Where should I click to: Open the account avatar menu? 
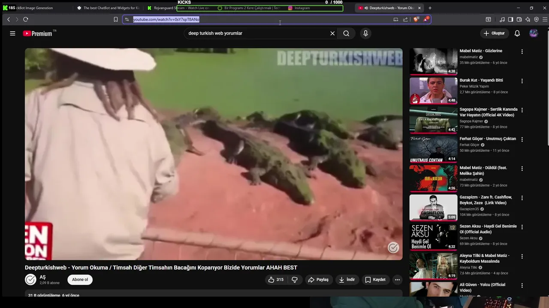[534, 33]
